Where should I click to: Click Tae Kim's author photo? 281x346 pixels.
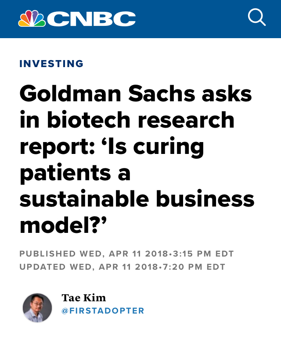coord(37,307)
